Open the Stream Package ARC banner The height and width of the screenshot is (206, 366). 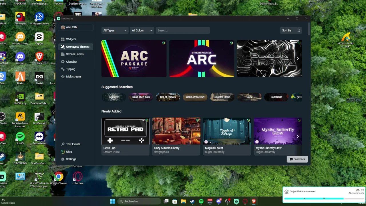click(x=202, y=59)
